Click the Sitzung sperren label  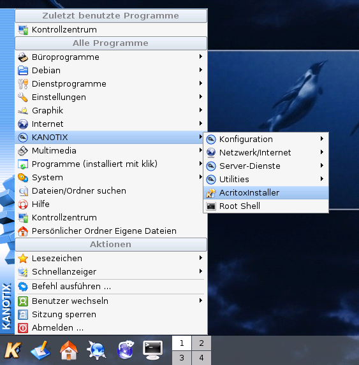tap(64, 315)
